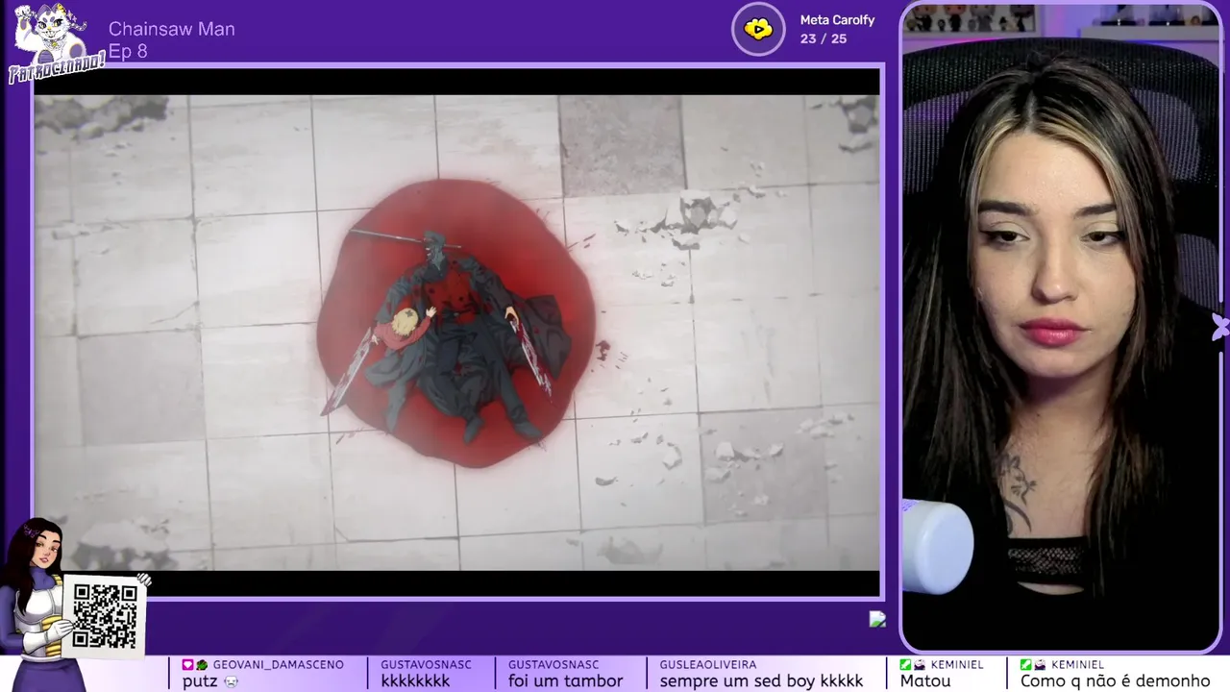Click the green check badge above 'Como q não é demonho'
1230x692 pixels.
click(1026, 665)
